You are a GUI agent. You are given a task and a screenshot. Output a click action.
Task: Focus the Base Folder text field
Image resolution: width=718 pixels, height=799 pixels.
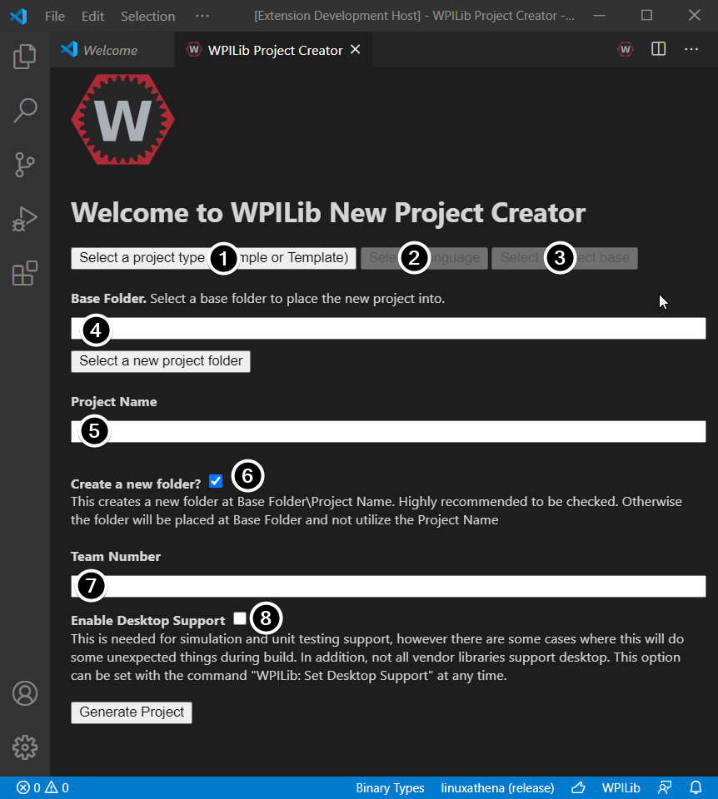(x=389, y=328)
